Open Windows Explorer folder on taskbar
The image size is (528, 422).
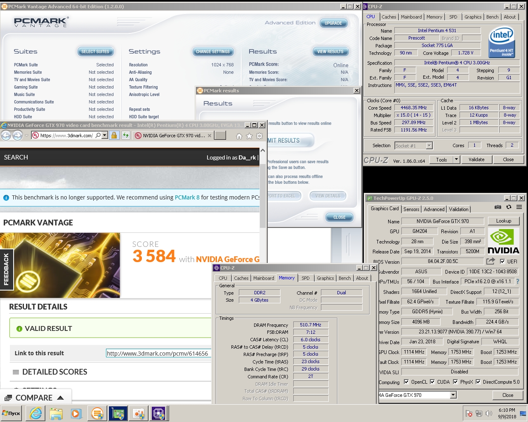[x=56, y=413]
